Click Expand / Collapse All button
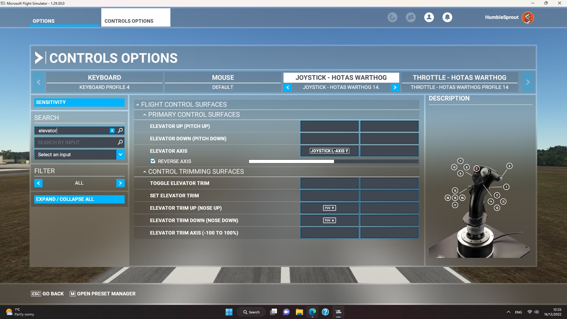Image resolution: width=567 pixels, height=319 pixels. point(79,199)
